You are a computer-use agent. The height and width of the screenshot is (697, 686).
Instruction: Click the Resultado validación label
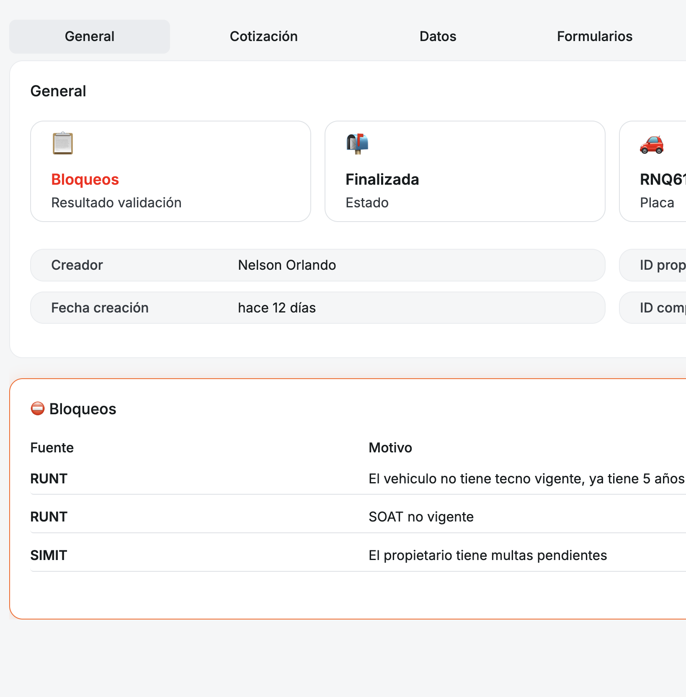tap(116, 203)
